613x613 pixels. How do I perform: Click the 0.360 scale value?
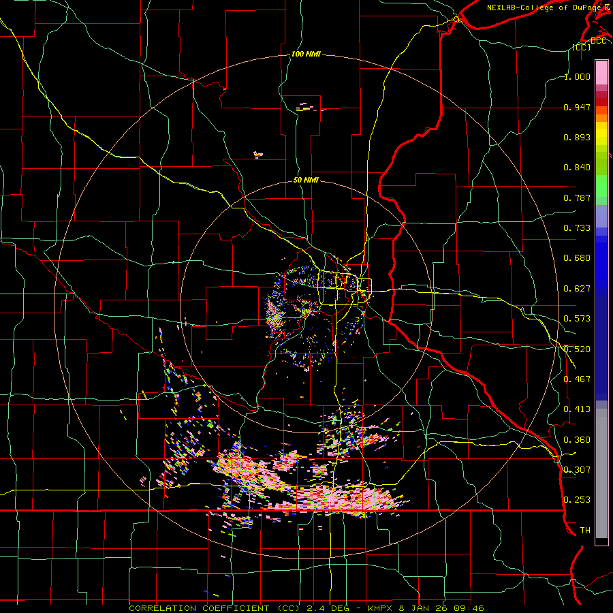[577, 440]
